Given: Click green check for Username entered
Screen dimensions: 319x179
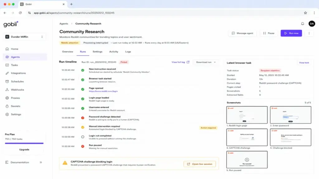Looking at the screenshot, I should (x=83, y=108).
